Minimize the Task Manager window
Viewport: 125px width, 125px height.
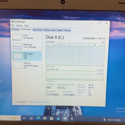click(93, 23)
